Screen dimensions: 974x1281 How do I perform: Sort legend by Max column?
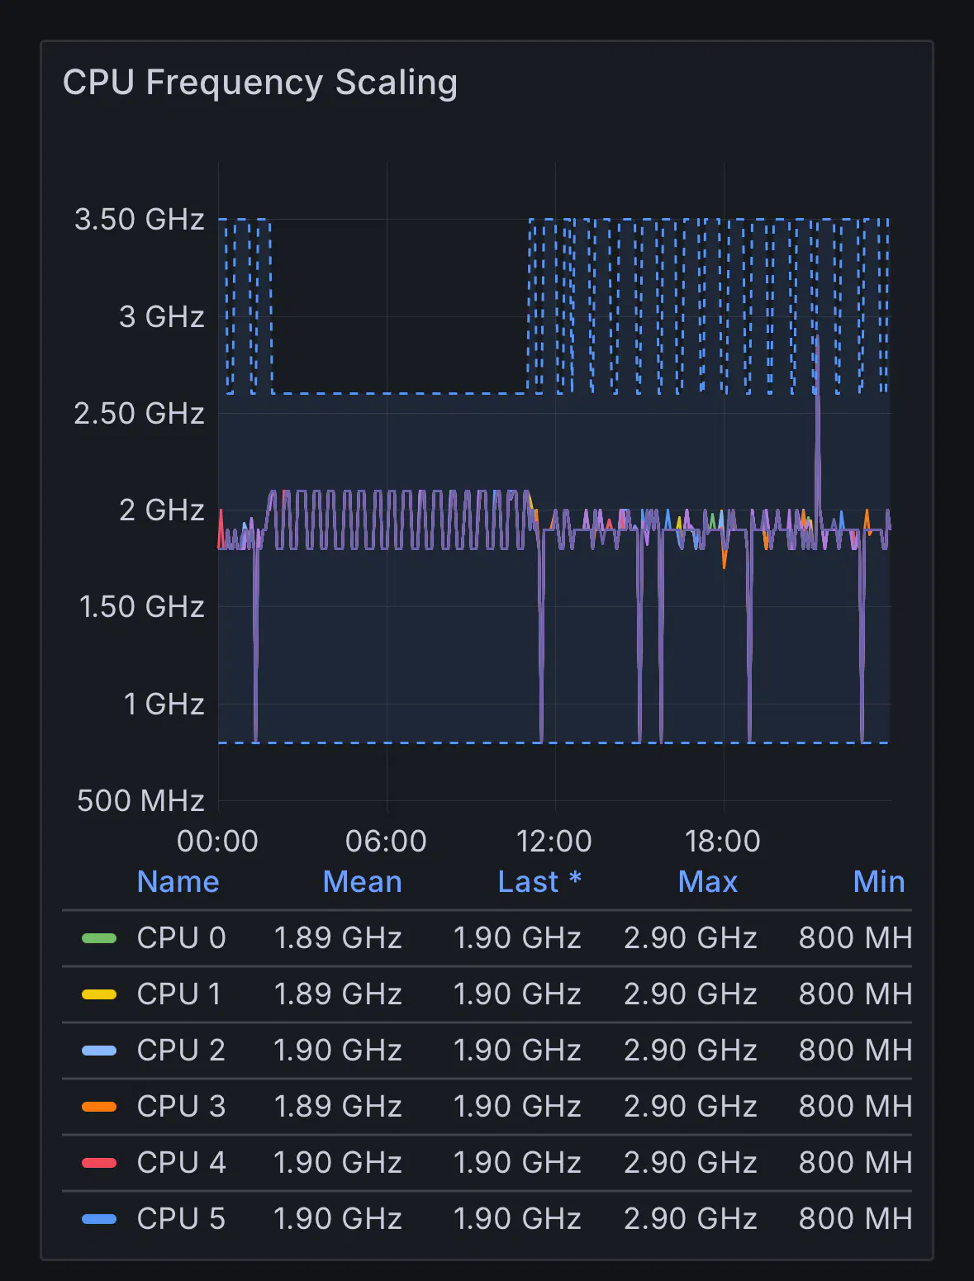tap(707, 882)
